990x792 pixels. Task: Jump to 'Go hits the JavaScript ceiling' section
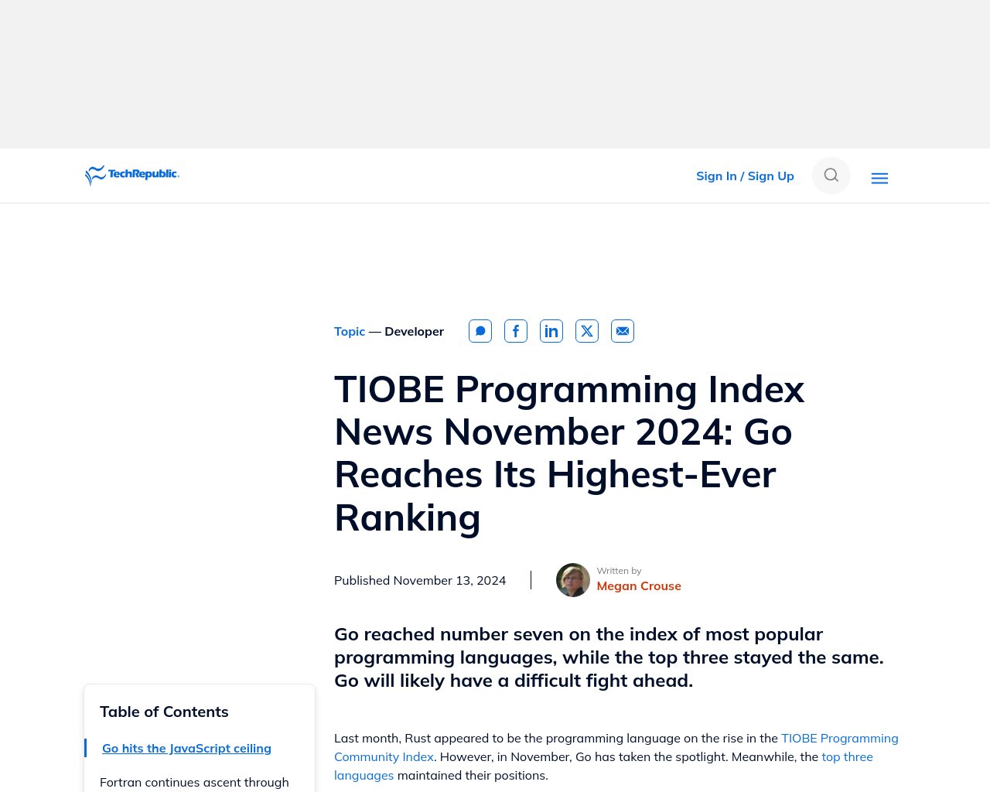coord(186,748)
